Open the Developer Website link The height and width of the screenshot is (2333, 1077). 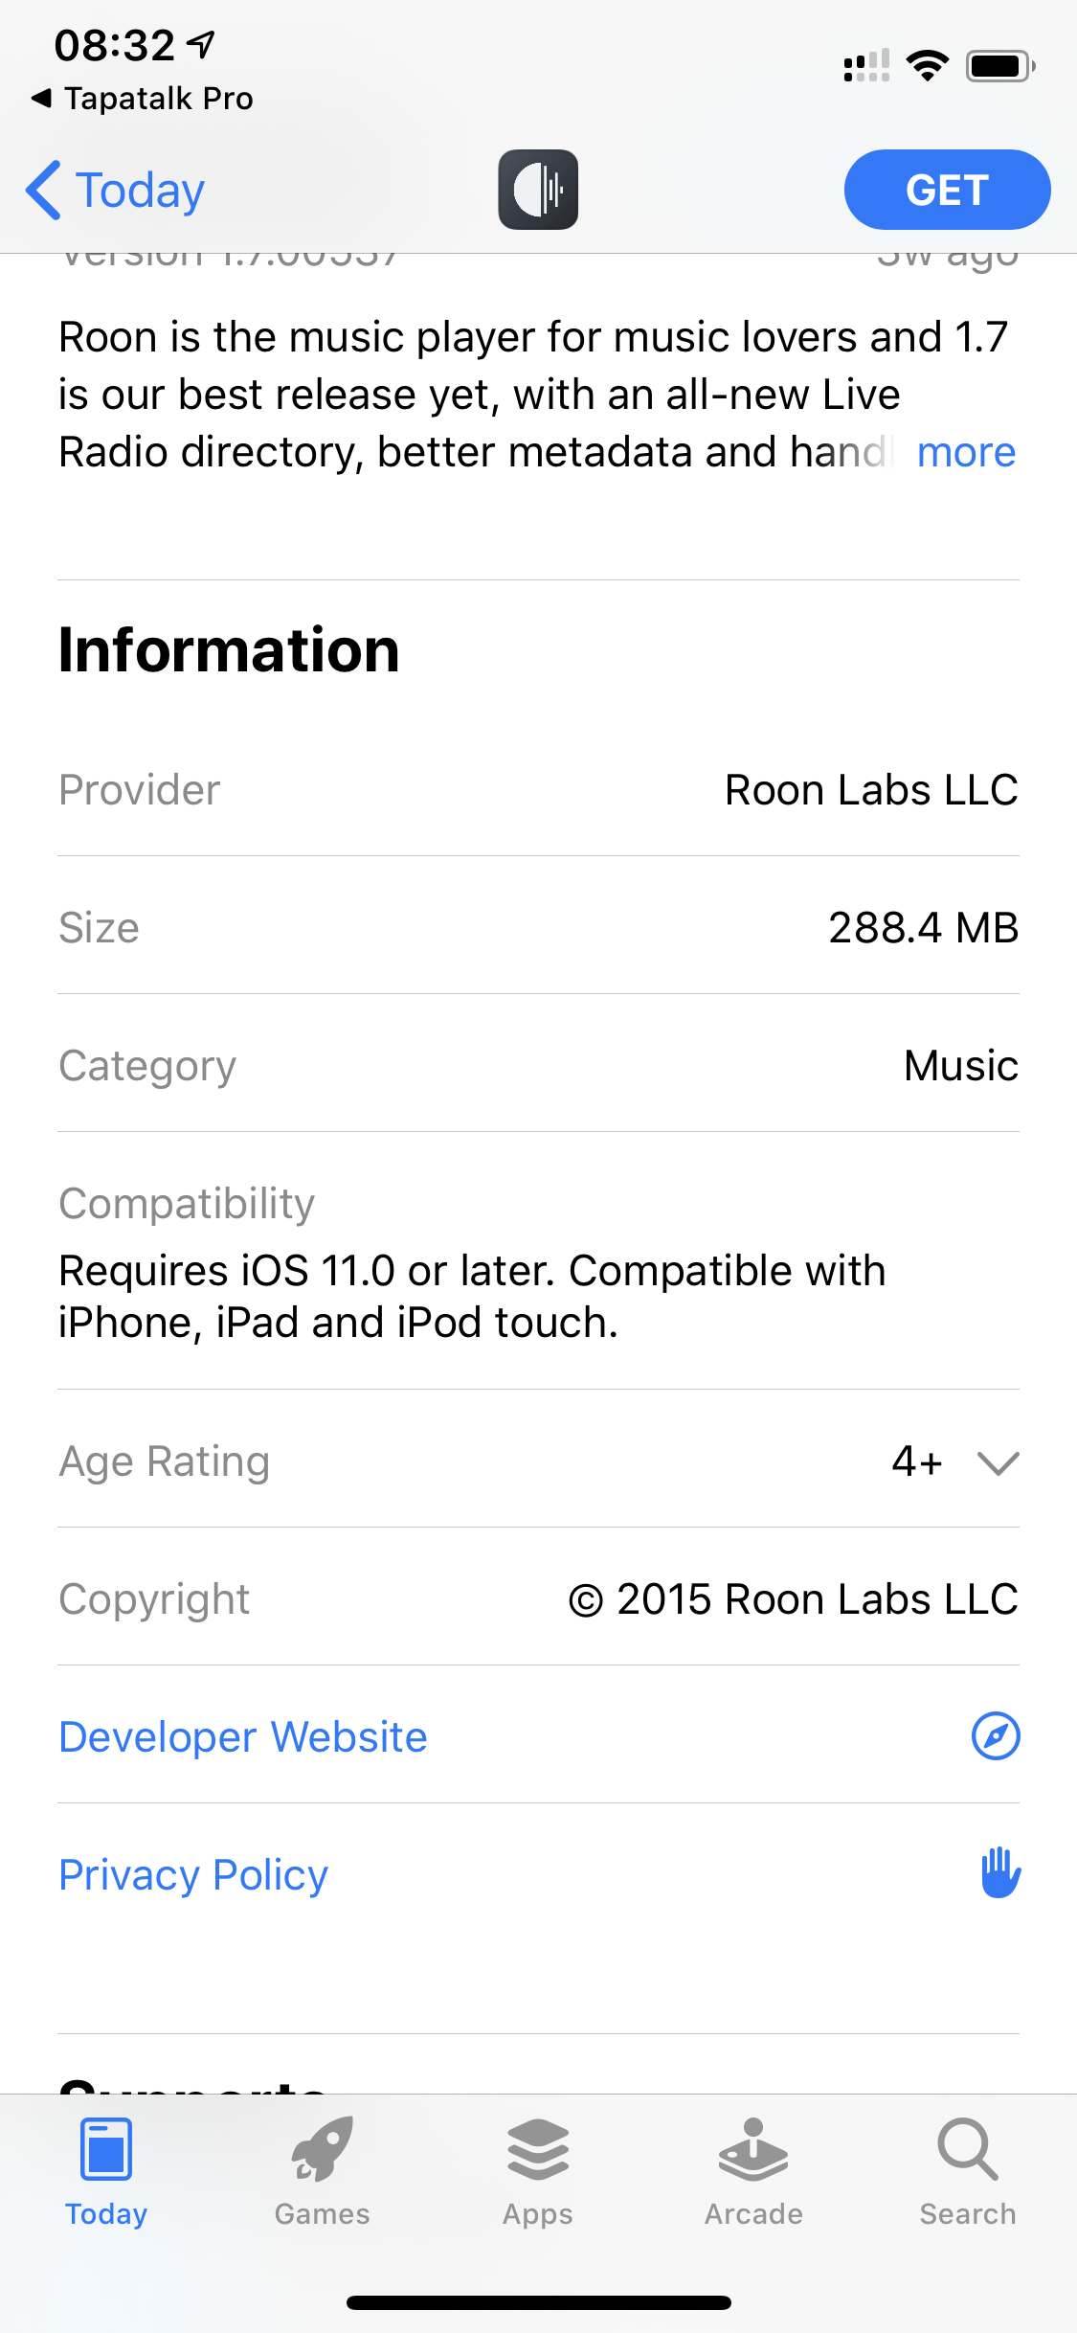pos(243,1736)
